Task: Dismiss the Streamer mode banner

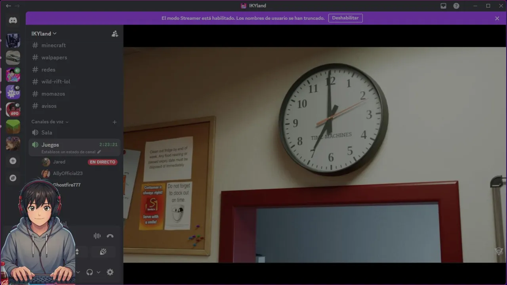Action: (x=497, y=18)
